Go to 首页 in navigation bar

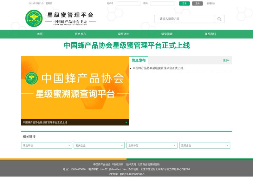[x=40, y=34]
